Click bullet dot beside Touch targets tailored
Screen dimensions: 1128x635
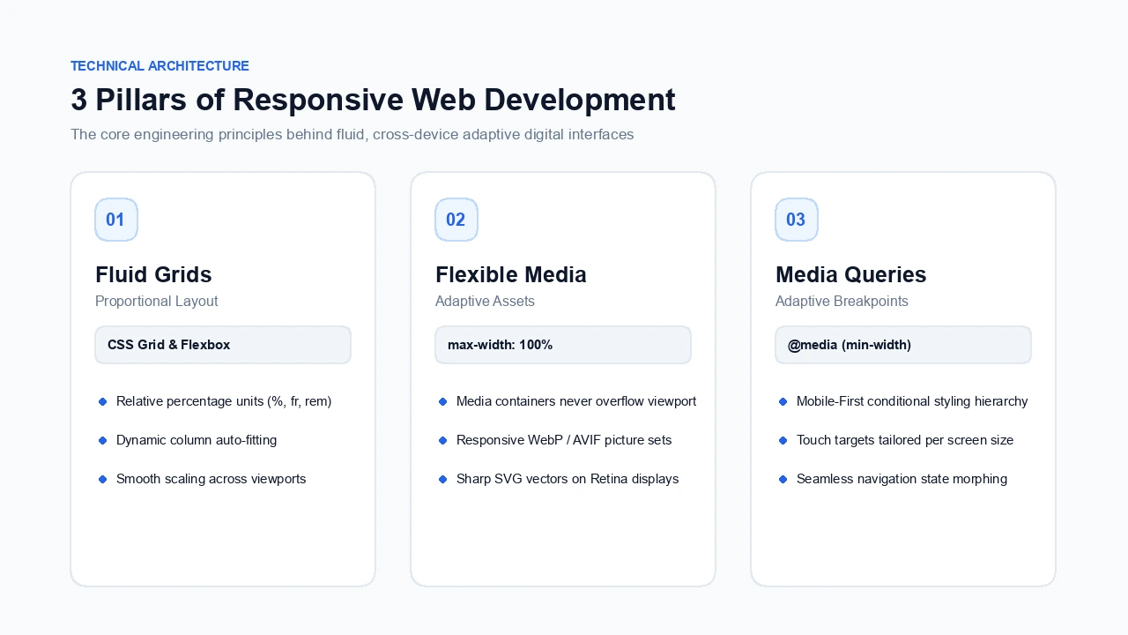pos(783,440)
